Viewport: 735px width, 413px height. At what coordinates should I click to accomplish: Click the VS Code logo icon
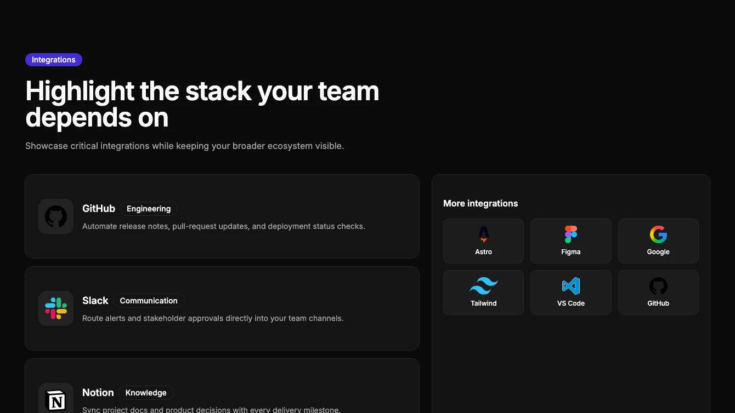(x=570, y=286)
